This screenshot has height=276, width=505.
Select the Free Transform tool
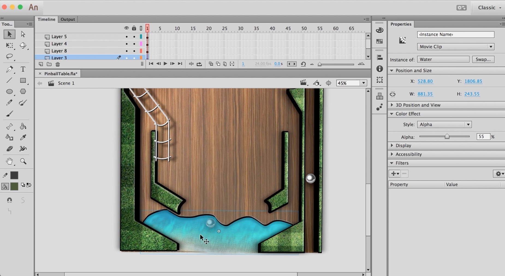[x=10, y=46]
